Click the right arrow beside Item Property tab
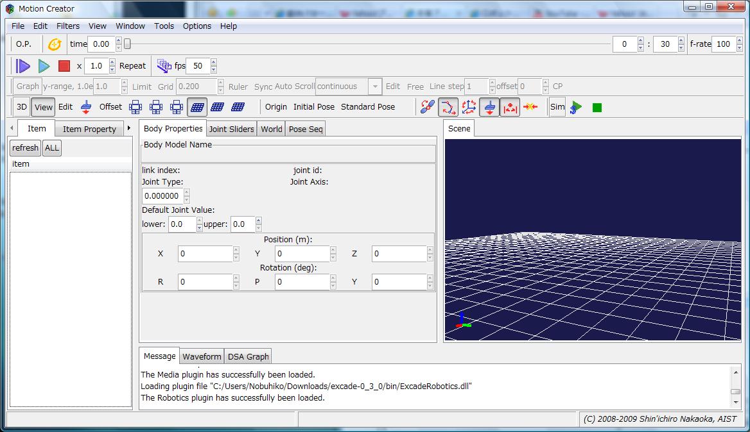 tap(129, 129)
